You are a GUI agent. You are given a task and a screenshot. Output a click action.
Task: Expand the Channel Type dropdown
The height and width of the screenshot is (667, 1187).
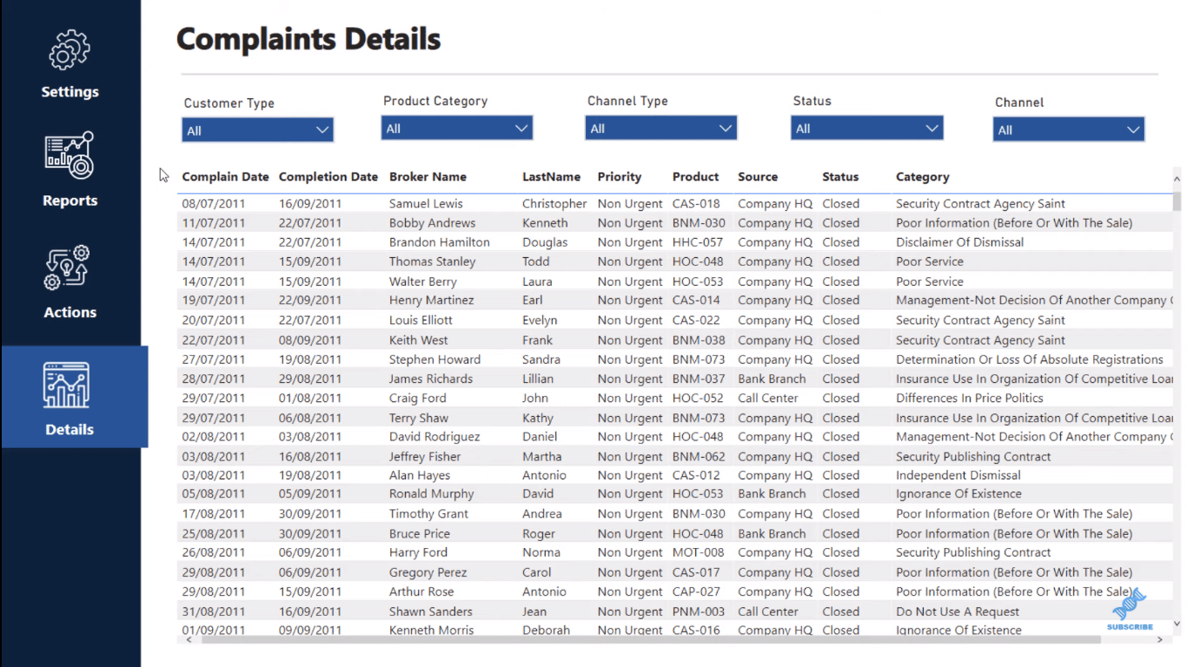click(660, 129)
